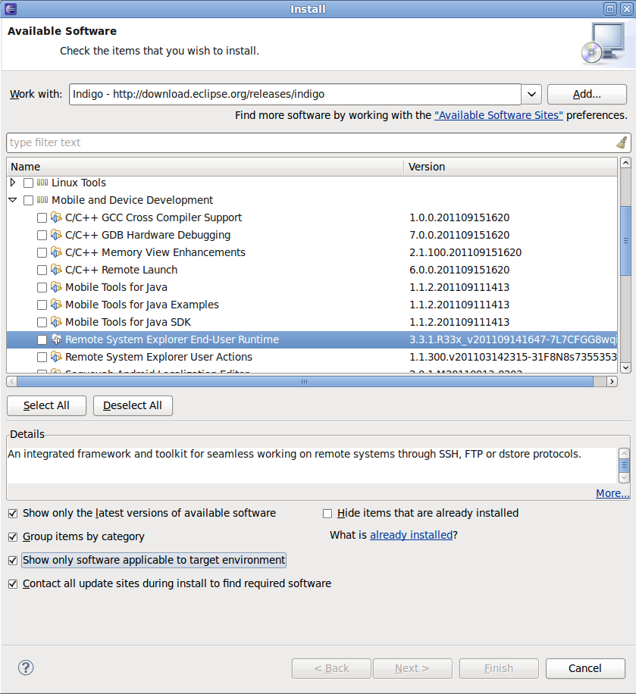Click the disabled < Back button

[x=331, y=668]
